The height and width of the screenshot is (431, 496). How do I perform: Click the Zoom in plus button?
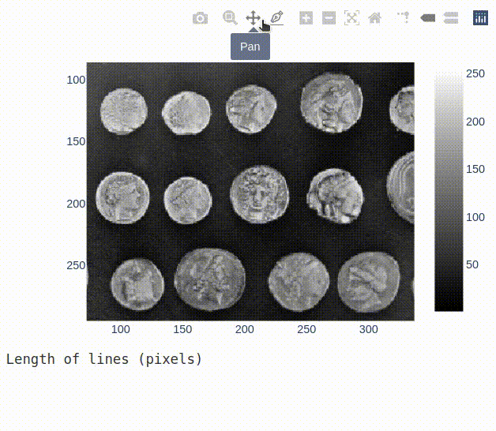(306, 17)
